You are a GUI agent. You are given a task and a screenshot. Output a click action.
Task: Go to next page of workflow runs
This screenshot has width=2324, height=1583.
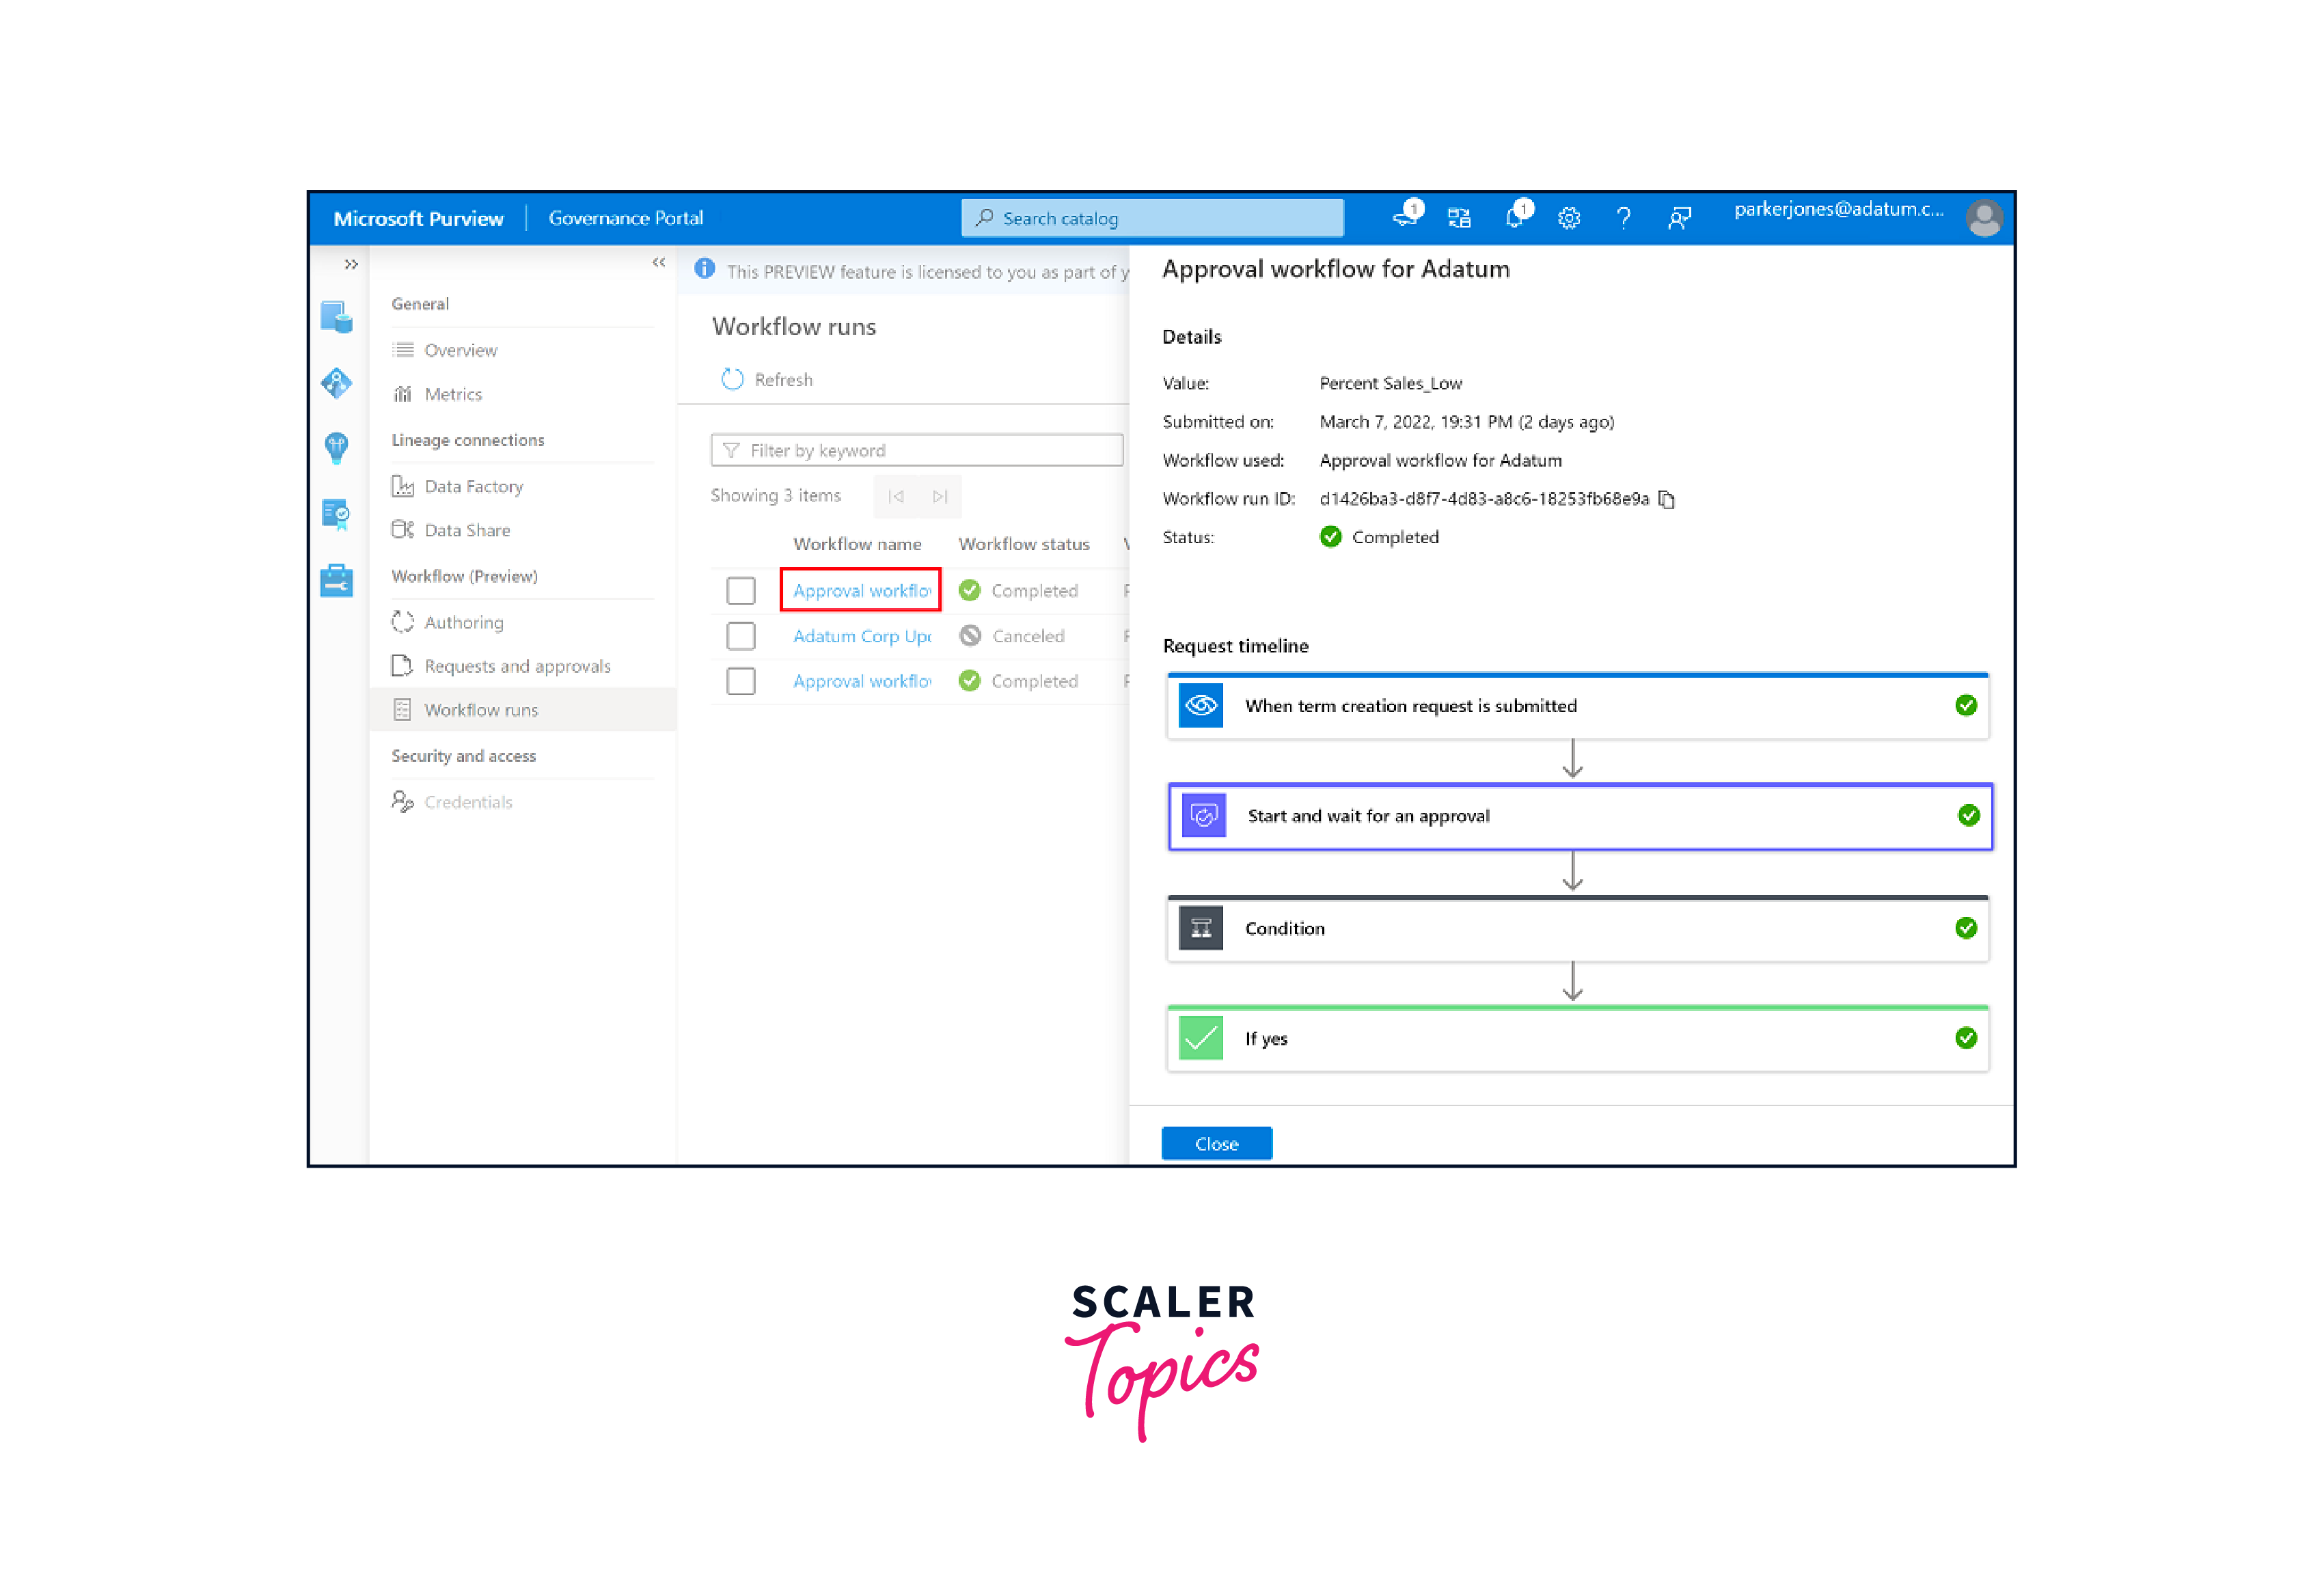click(938, 496)
